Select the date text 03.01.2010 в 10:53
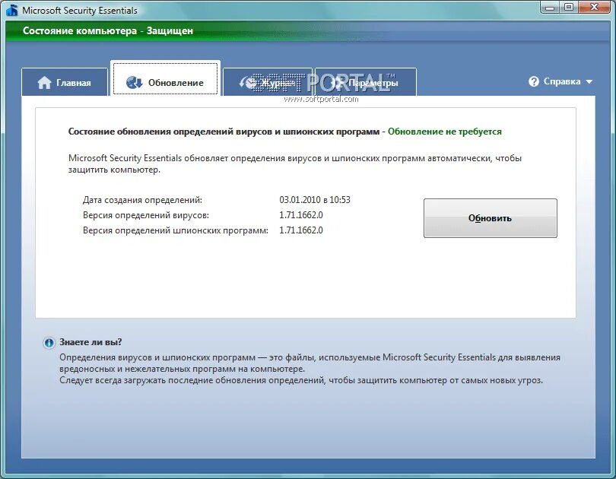 [x=315, y=199]
